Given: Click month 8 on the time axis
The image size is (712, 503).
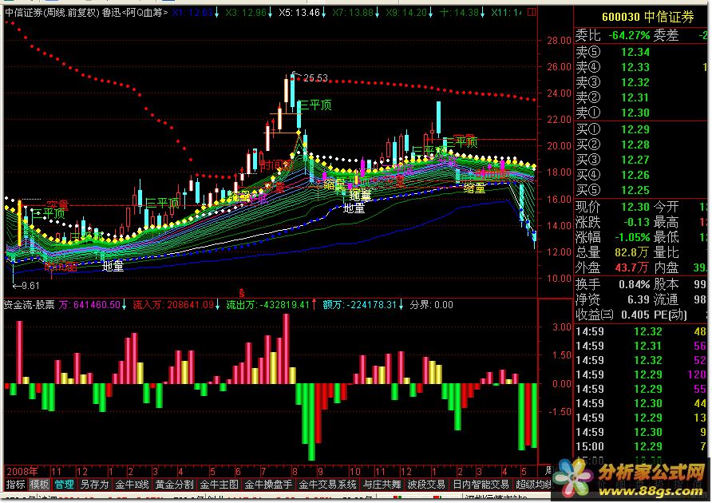Looking at the screenshot, I should click(x=295, y=471).
